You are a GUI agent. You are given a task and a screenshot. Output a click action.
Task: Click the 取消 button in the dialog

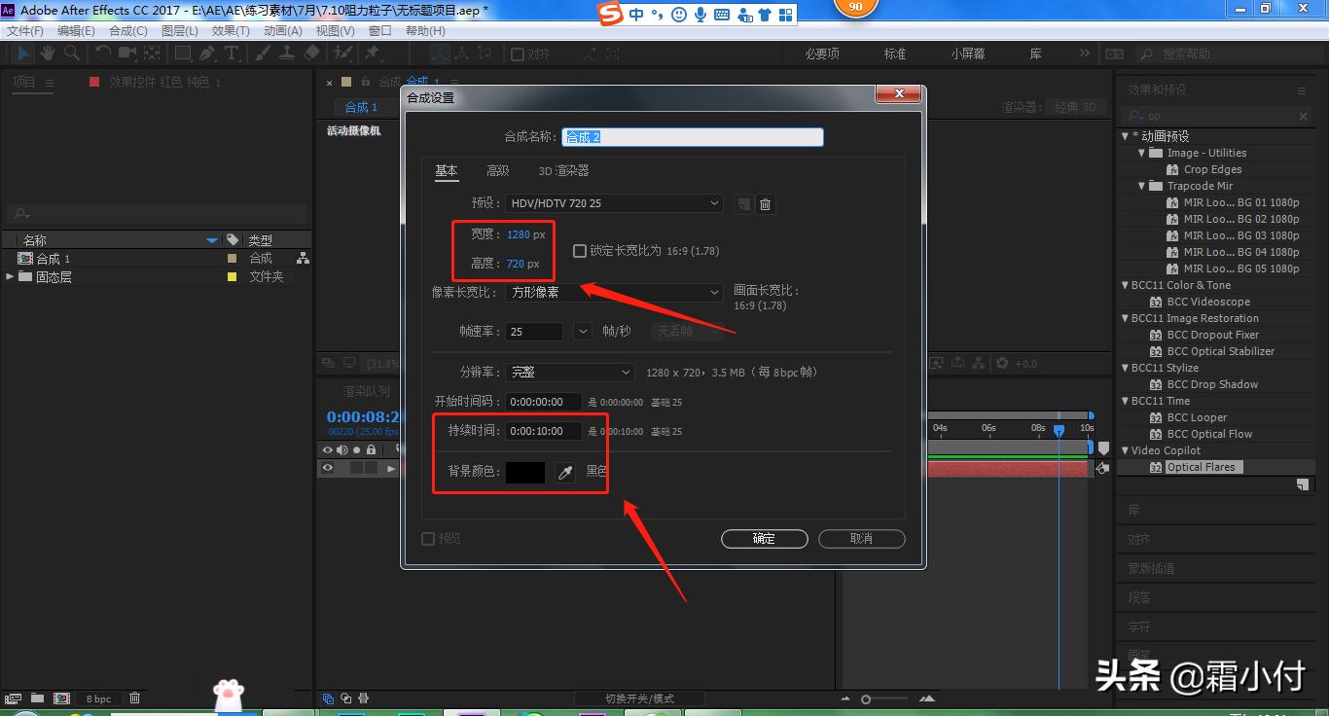[860, 538]
